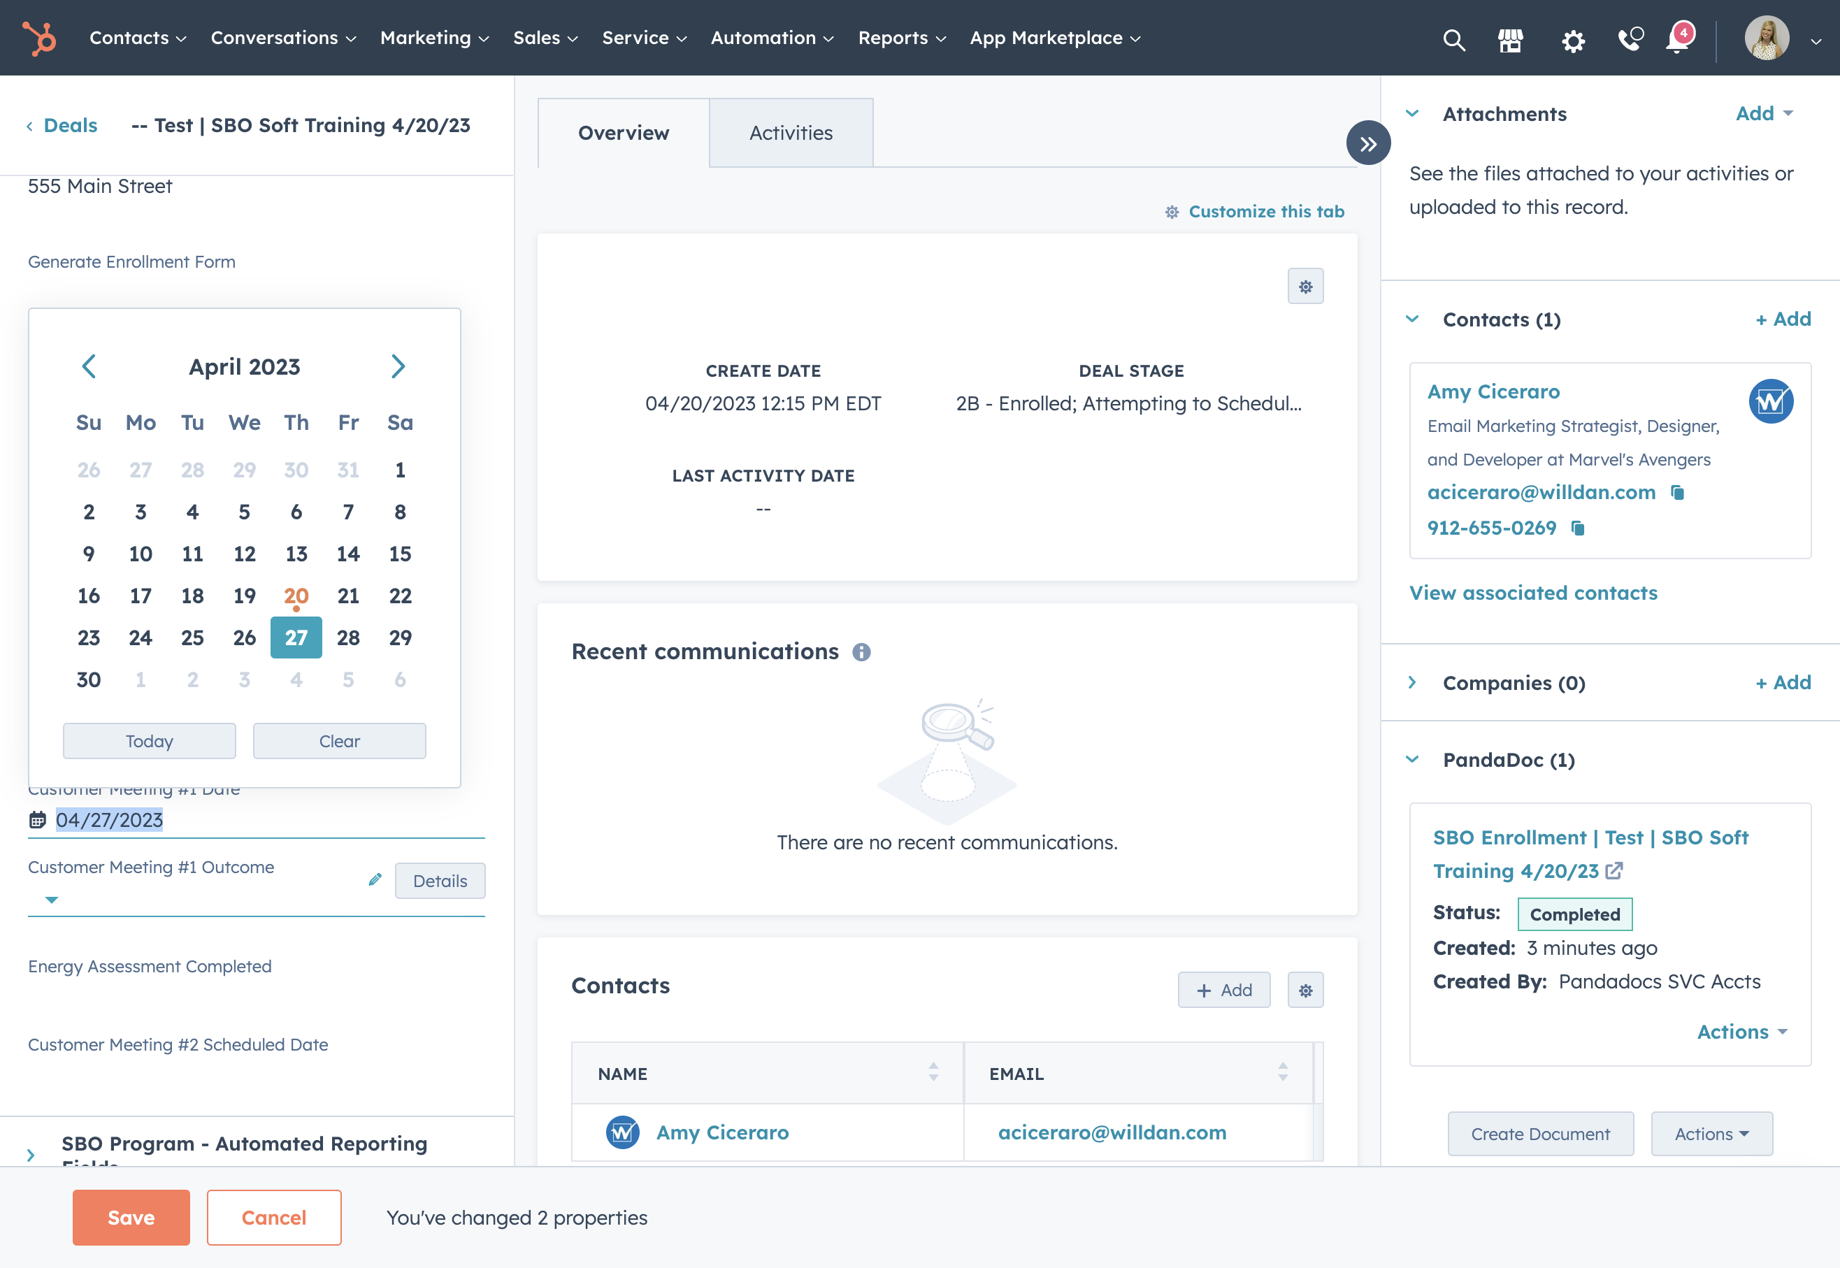Collapse the right sidebar with double-arrow button
This screenshot has height=1268, width=1840.
[1368, 144]
